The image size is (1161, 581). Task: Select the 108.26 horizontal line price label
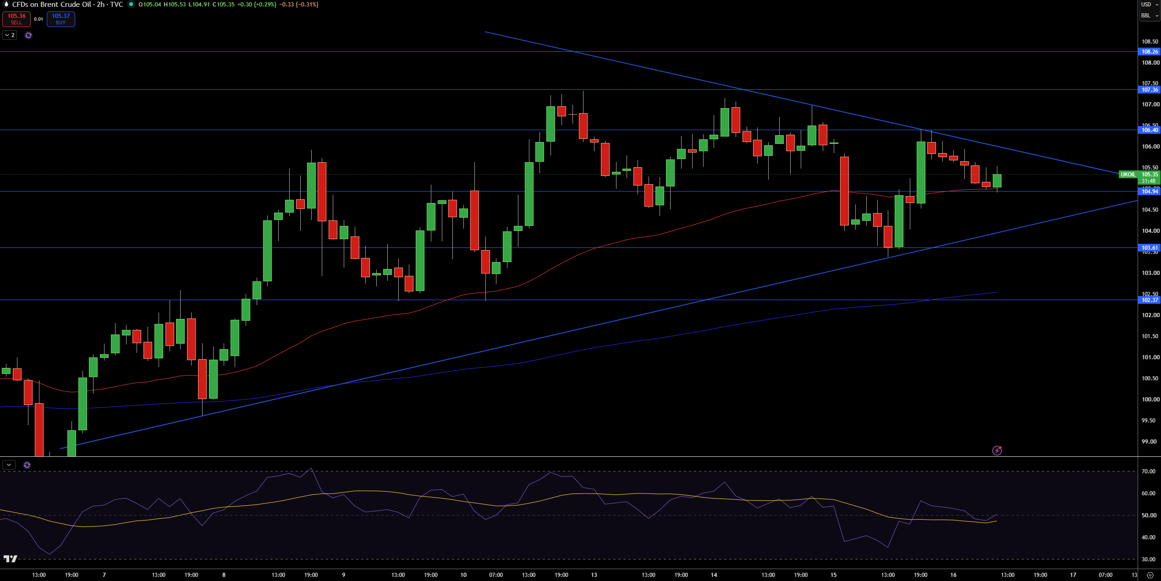click(x=1150, y=52)
